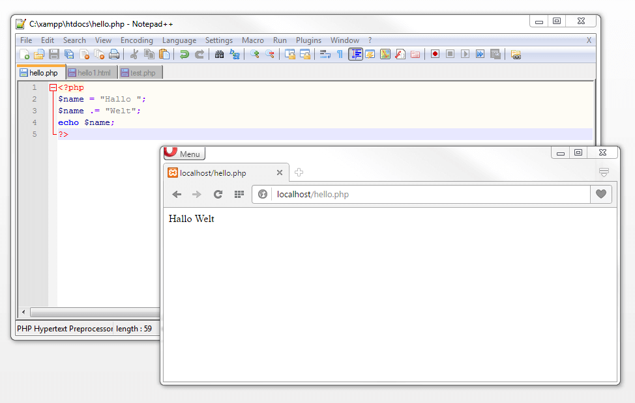The height and width of the screenshot is (403, 635).
Task: Click the New file icon in Notepad++
Action: [x=24, y=54]
